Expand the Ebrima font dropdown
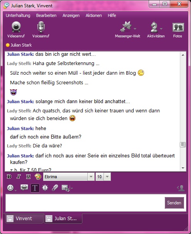The width and height of the screenshot is (191, 234). point(91,177)
